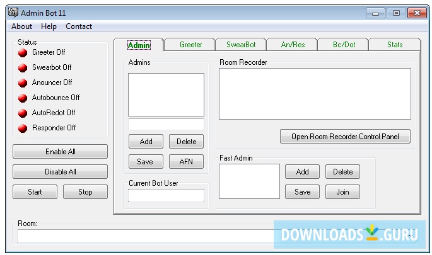Click Delete in the Admins group
Image resolution: width=432 pixels, height=255 pixels.
pyautogui.click(x=186, y=142)
